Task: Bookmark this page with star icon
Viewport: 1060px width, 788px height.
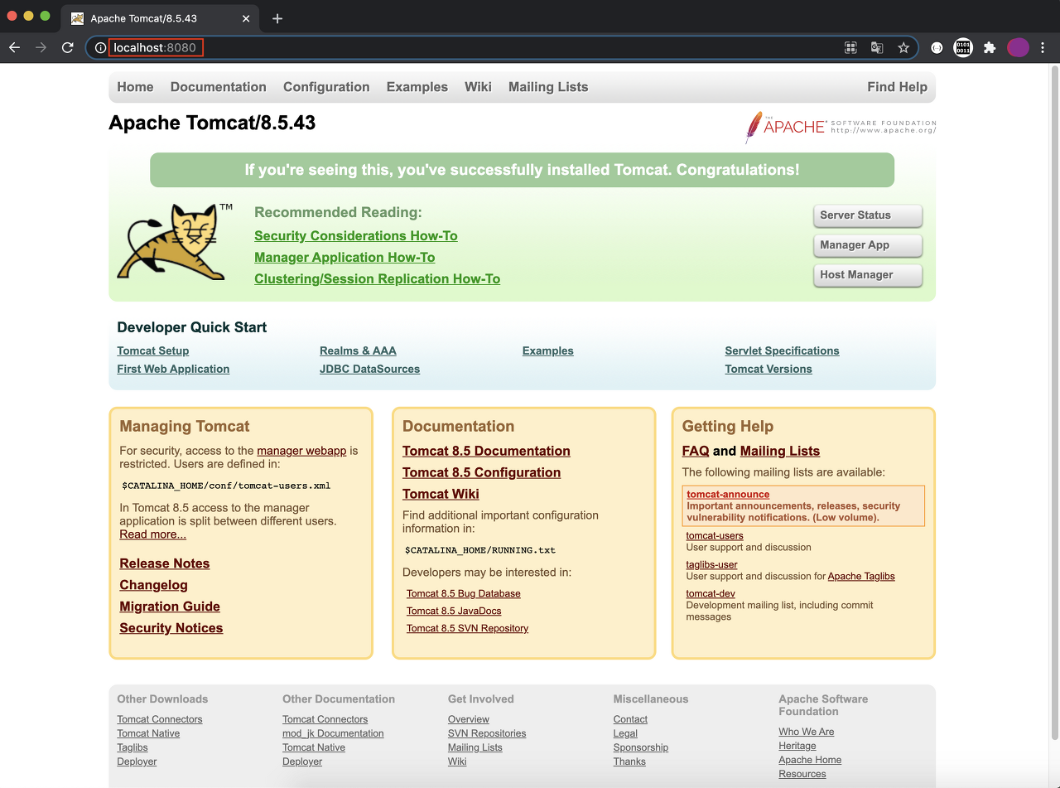Action: click(x=903, y=48)
